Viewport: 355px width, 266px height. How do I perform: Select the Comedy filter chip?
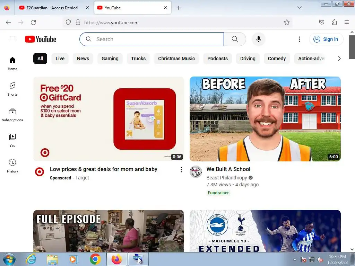click(277, 59)
